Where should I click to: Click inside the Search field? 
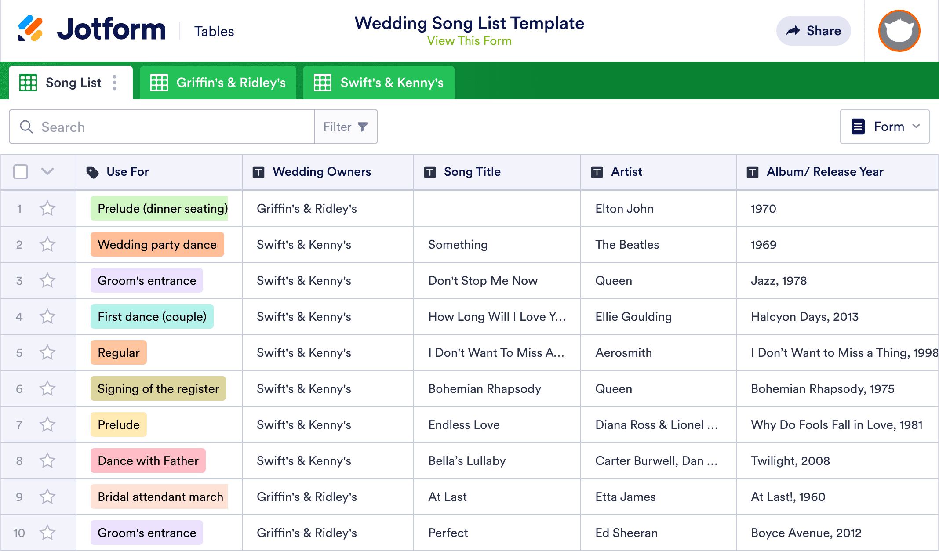click(x=132, y=127)
